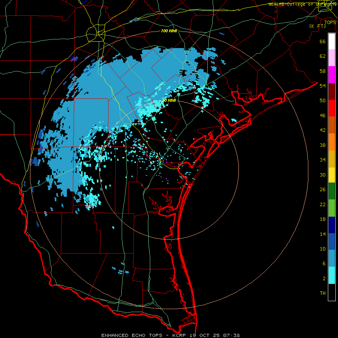Click the light green legend swatch
The height and width of the screenshot is (338, 338).
tap(332, 208)
